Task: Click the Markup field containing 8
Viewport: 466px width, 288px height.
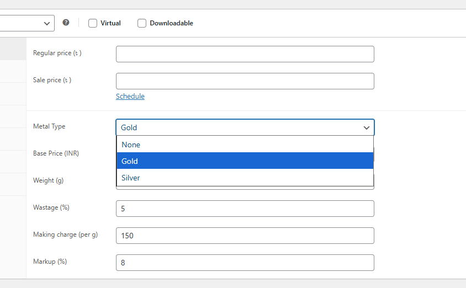Action: pyautogui.click(x=245, y=263)
